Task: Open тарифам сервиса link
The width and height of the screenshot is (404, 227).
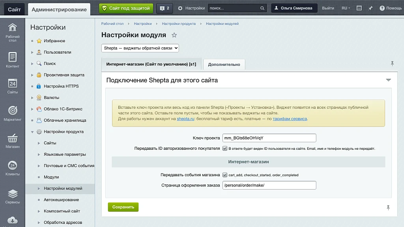Action: [x=290, y=119]
